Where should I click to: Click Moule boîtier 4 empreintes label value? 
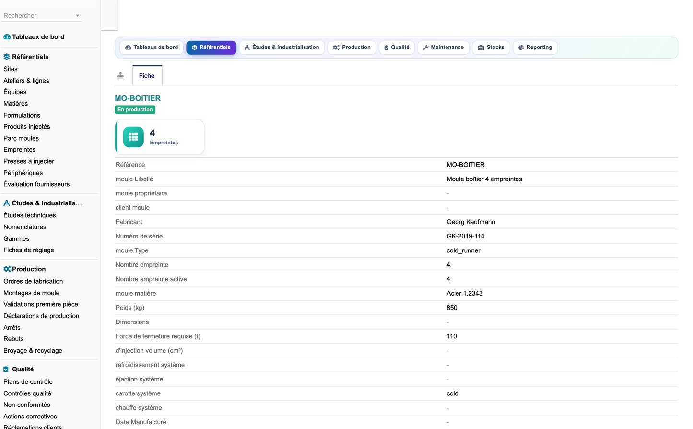click(x=484, y=179)
